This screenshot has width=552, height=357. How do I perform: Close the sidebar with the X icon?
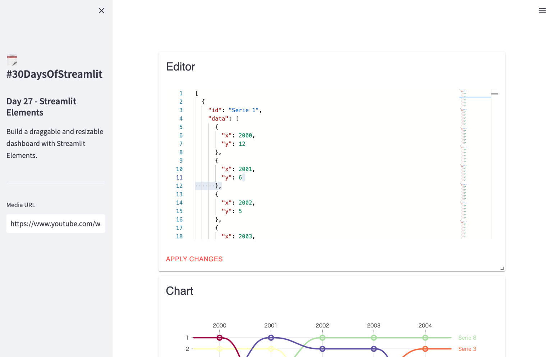101,11
